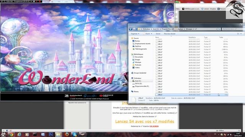Open the media player taskbar icon
This screenshot has width=245, height=137.
tap(27, 134)
